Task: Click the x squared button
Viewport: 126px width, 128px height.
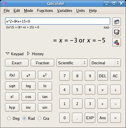Action: point(45,75)
